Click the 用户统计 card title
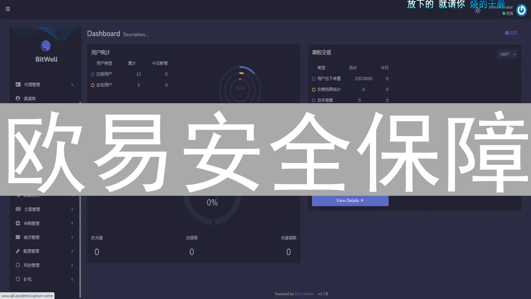Screen dimensions: 531x299 click(x=100, y=52)
